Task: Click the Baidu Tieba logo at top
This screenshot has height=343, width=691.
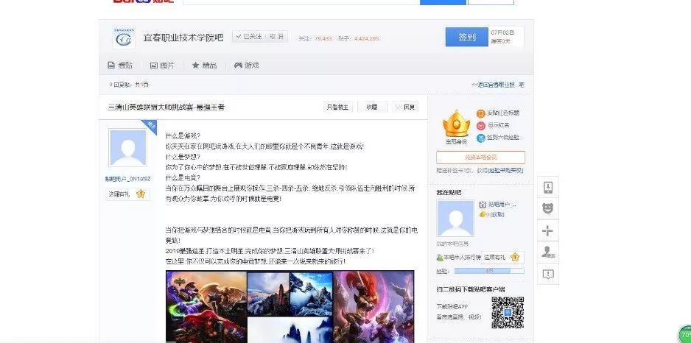Action: tap(143, 1)
